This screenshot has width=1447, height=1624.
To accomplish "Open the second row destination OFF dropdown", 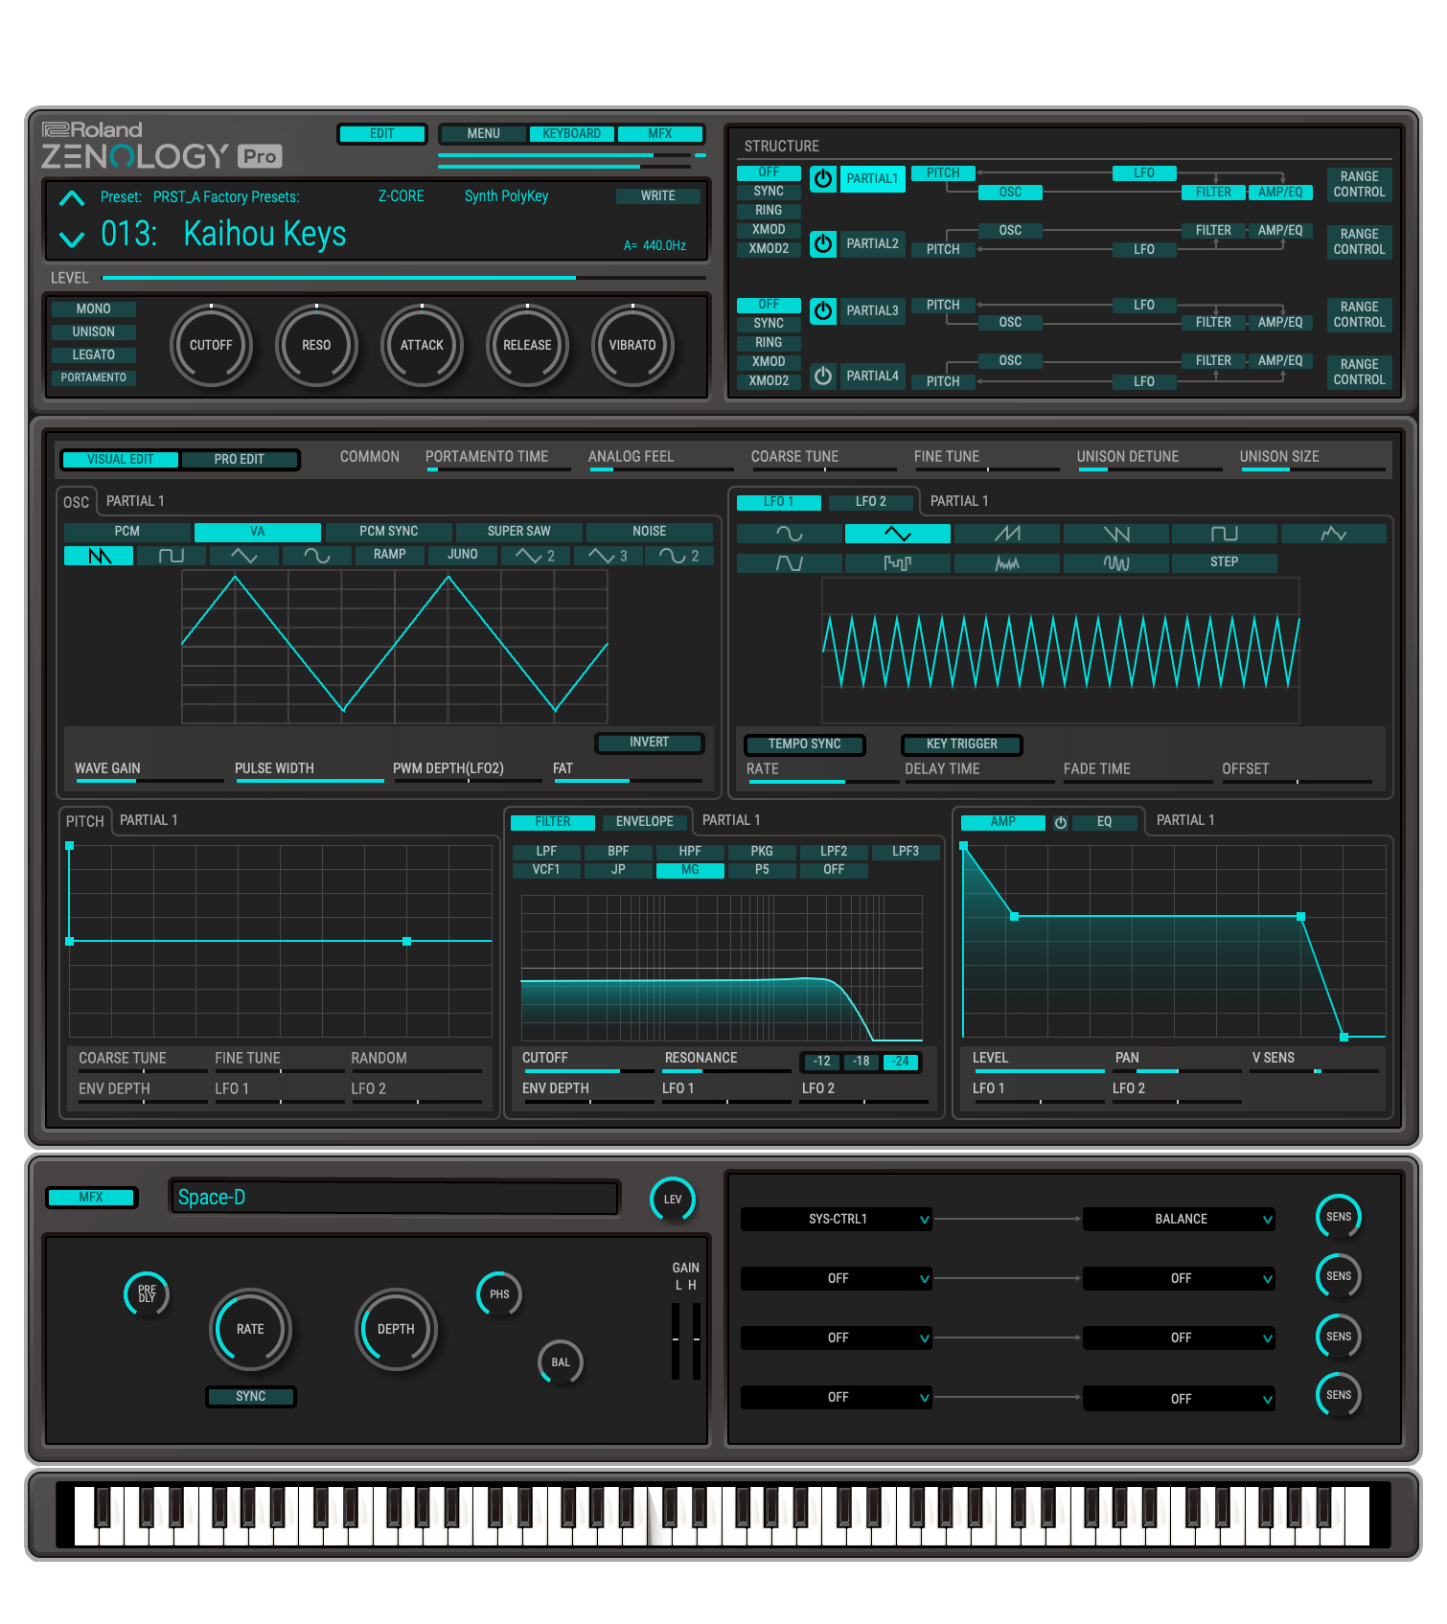I will 1180,1278.
